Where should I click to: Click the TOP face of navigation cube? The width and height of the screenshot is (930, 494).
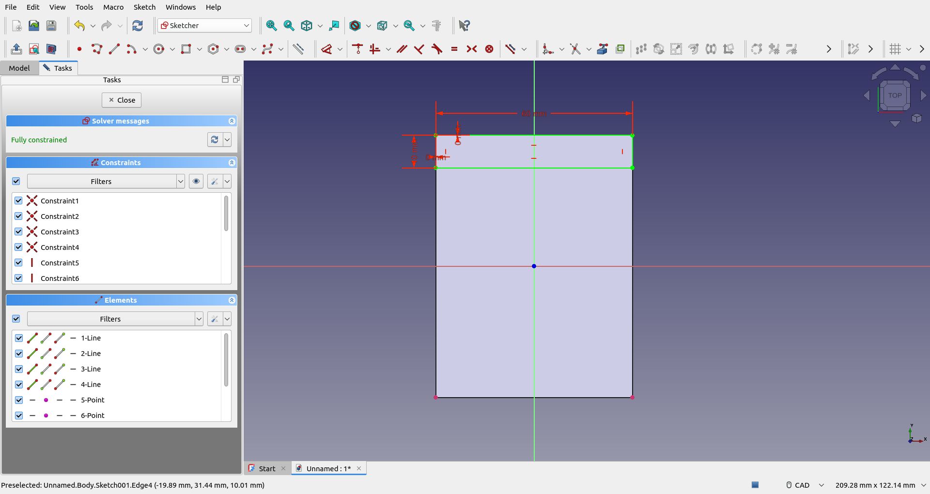(895, 95)
